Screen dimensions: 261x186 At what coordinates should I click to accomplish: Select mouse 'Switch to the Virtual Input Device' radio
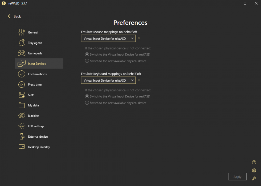point(87,54)
